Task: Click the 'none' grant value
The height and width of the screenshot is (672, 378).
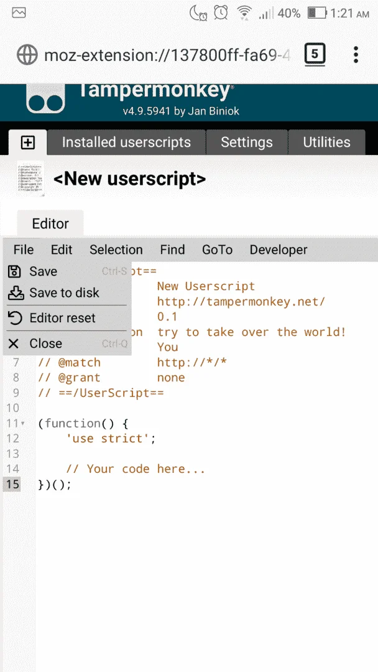Action: point(171,378)
